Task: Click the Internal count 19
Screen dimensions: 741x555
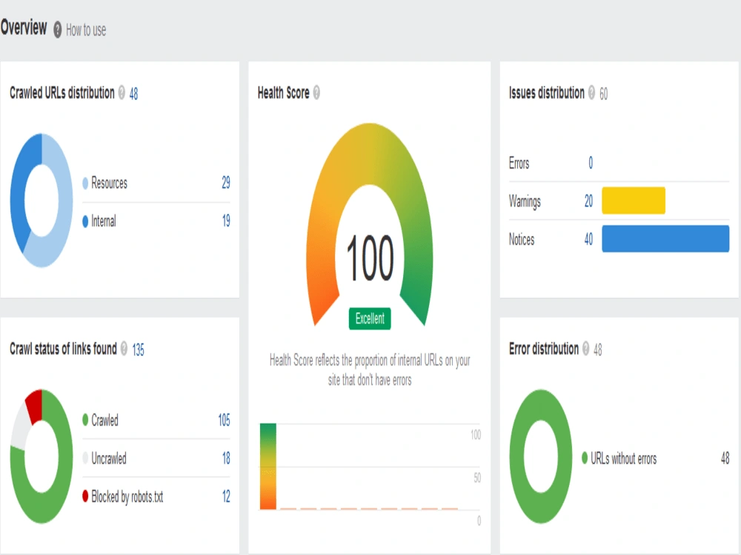Action: click(x=226, y=221)
